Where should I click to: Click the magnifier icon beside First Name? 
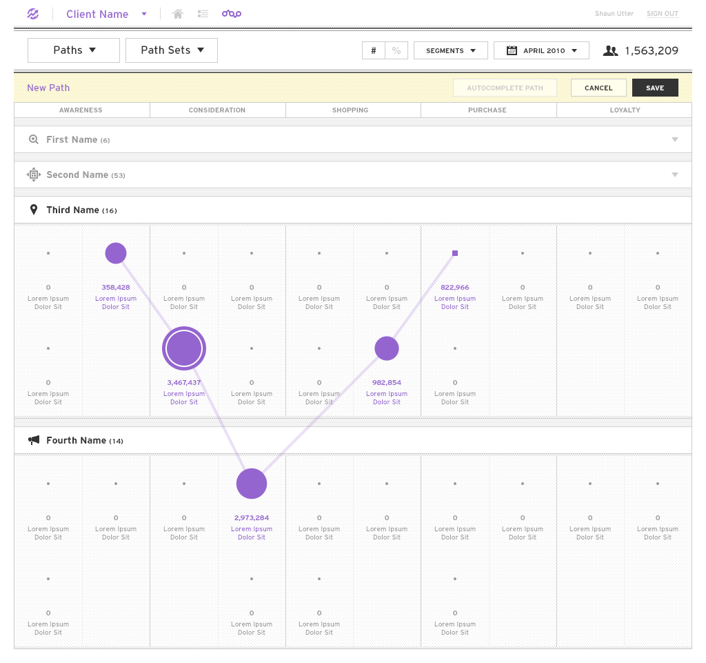(34, 139)
